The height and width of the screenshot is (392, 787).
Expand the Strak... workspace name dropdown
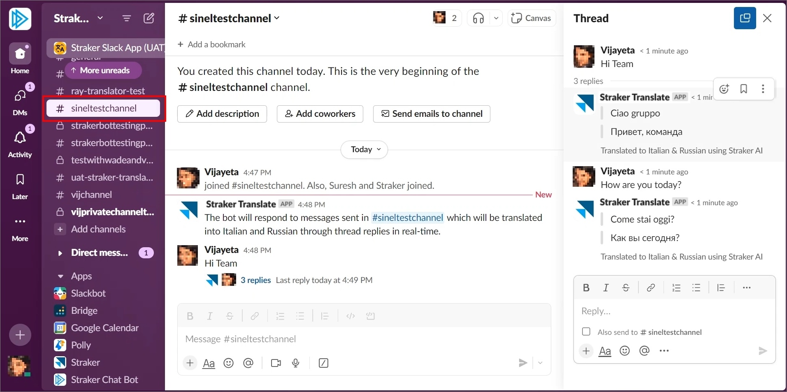click(78, 18)
